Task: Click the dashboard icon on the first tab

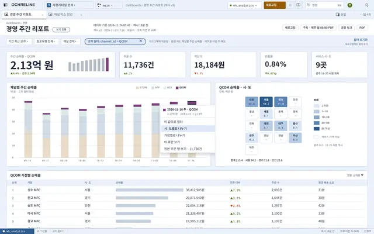Action: point(6,14)
